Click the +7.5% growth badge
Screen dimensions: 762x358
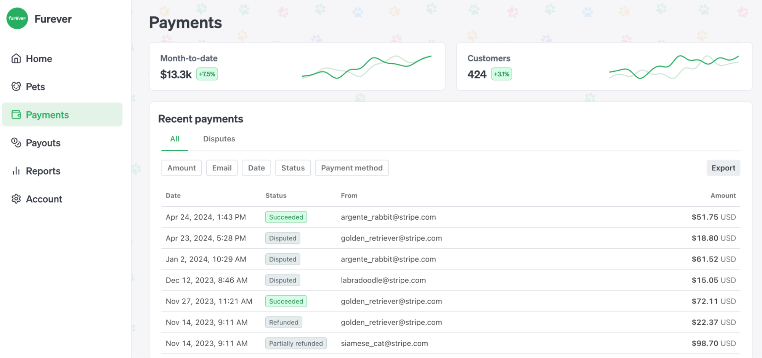tap(207, 74)
